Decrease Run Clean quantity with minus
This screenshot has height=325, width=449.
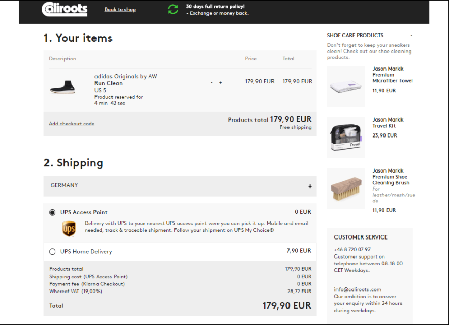(212, 82)
